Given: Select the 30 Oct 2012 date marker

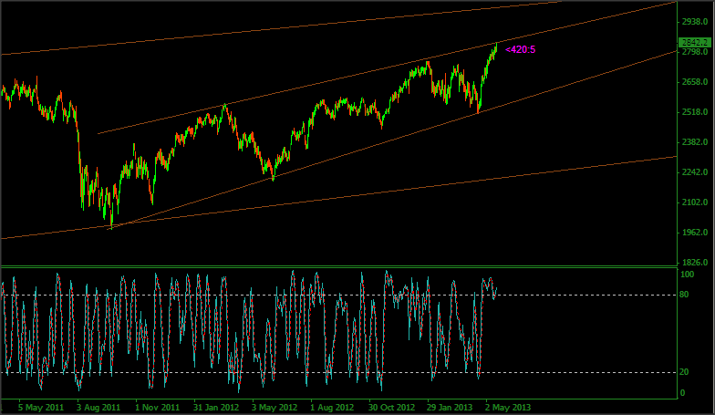Looking at the screenshot, I should [x=392, y=407].
